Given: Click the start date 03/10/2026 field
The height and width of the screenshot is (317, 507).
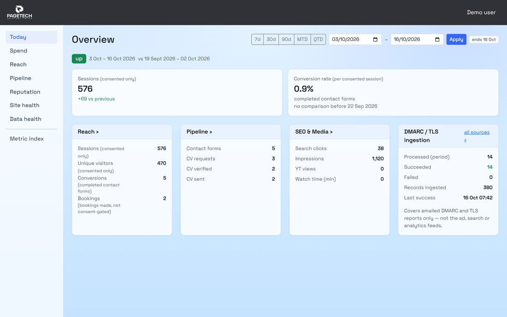Looking at the screenshot, I should click(x=355, y=40).
